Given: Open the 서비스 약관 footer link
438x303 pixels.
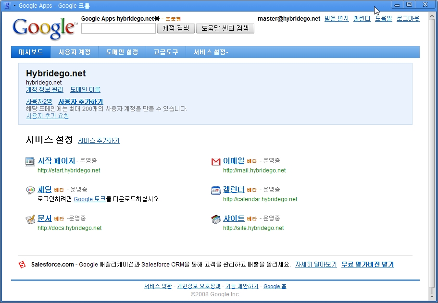Looking at the screenshot, I should pyautogui.click(x=158, y=286).
